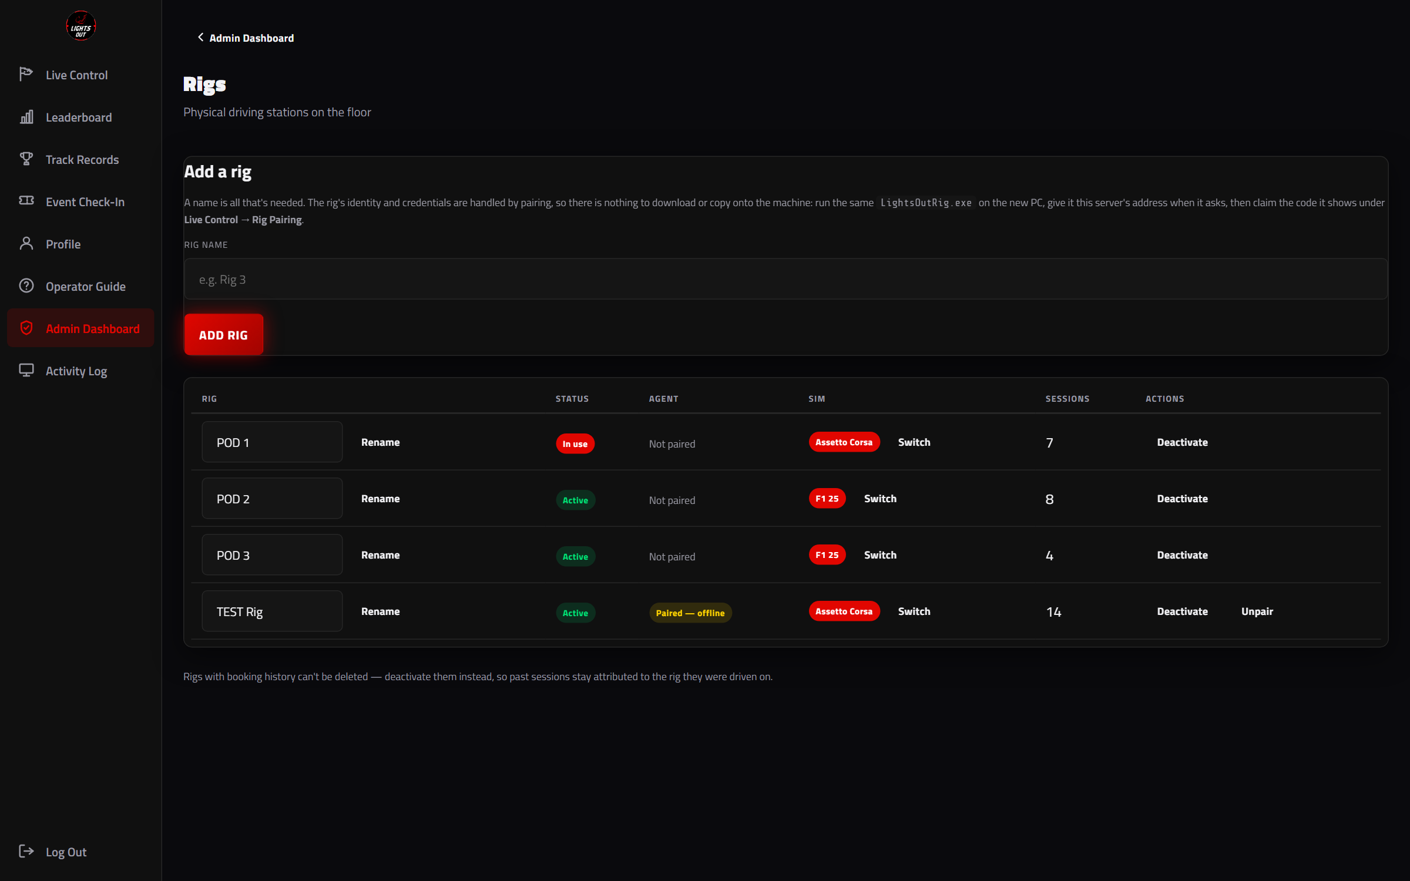Viewport: 1410px width, 881px height.
Task: Switch the sim for POD 3
Action: pos(880,555)
